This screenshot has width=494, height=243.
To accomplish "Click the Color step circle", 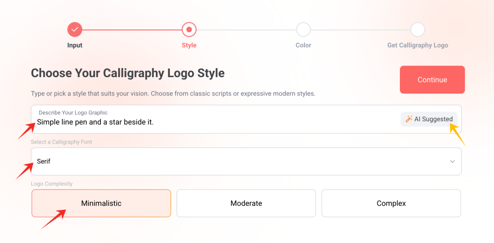I will (303, 29).
